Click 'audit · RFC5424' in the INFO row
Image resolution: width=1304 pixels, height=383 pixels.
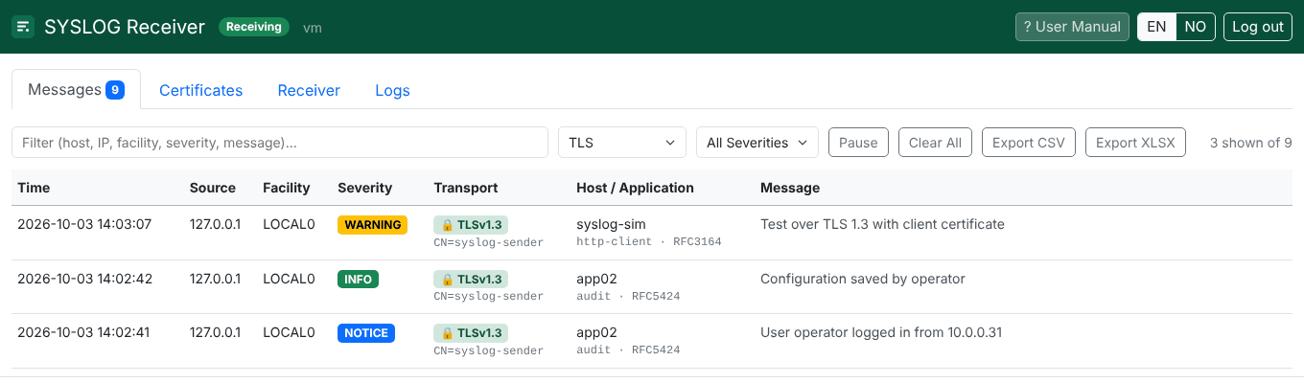628,297
